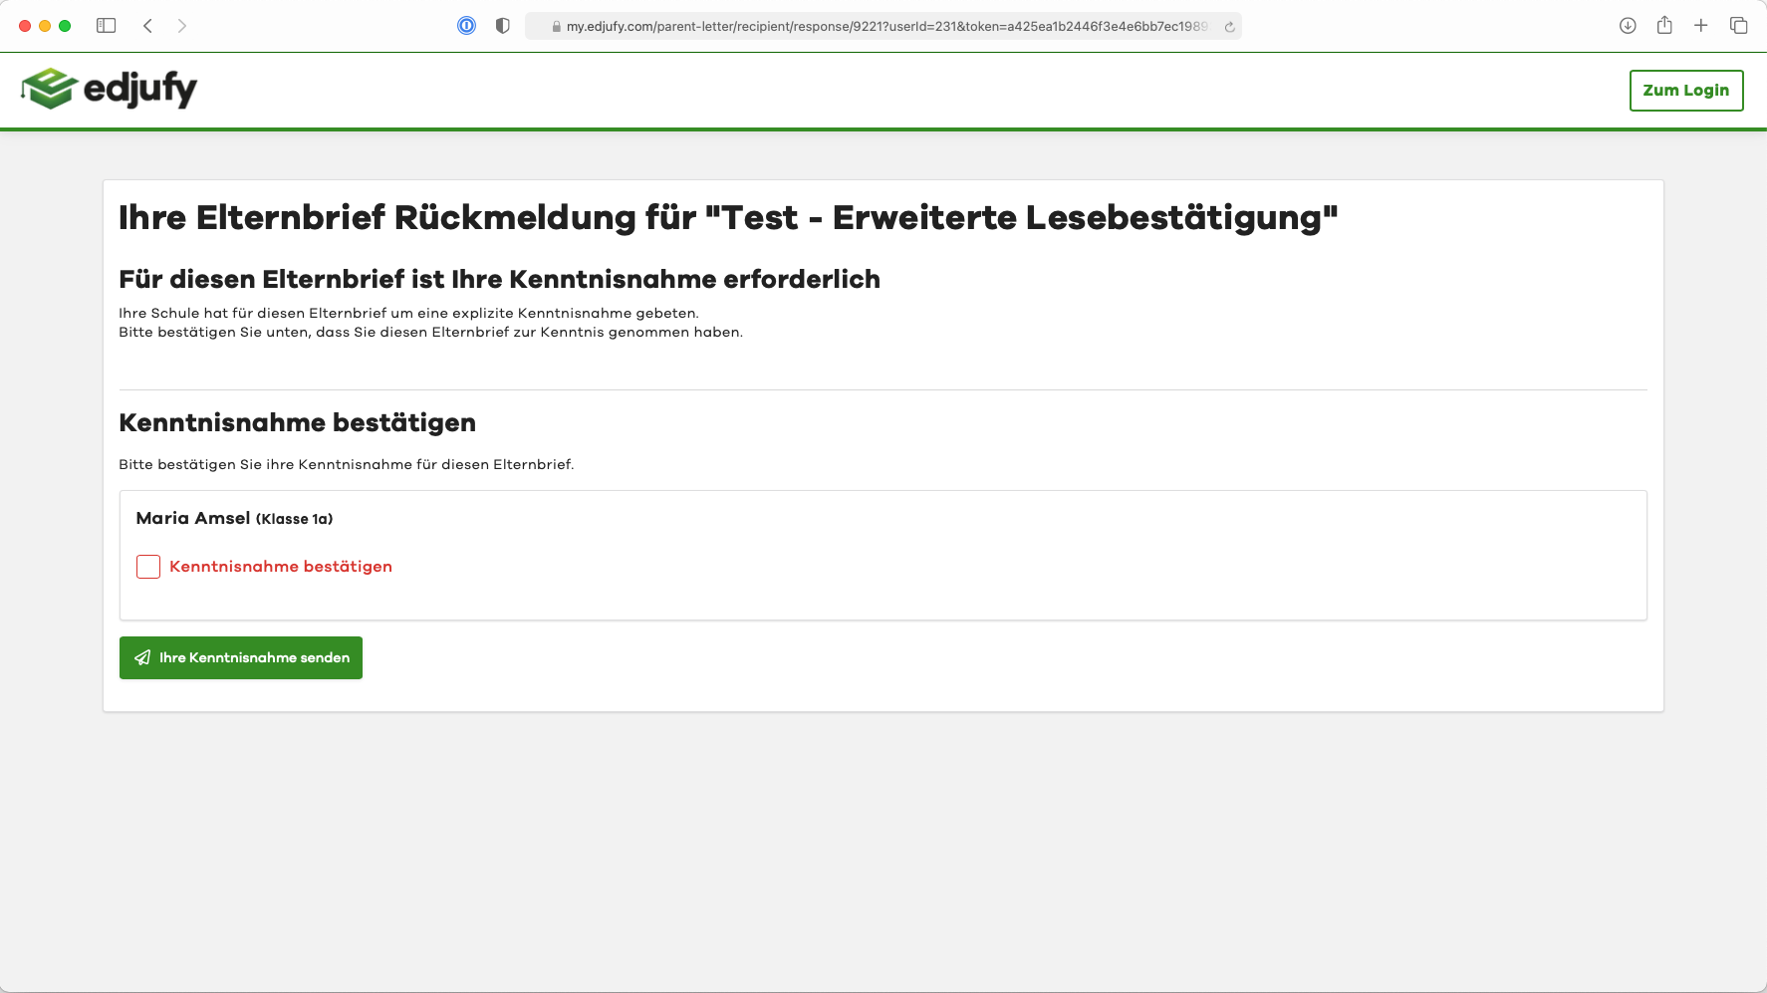Reload the edjufy page
The width and height of the screenshot is (1767, 993).
[x=1230, y=27]
